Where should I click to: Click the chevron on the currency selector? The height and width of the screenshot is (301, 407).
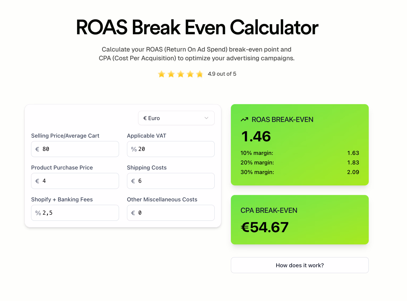[x=206, y=118]
